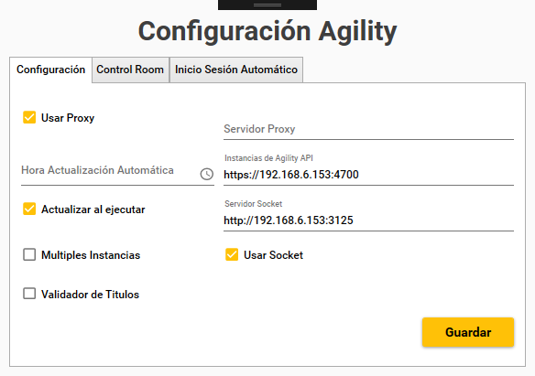The width and height of the screenshot is (535, 376).
Task: Click the drag handle bar at top
Action: (267, 5)
